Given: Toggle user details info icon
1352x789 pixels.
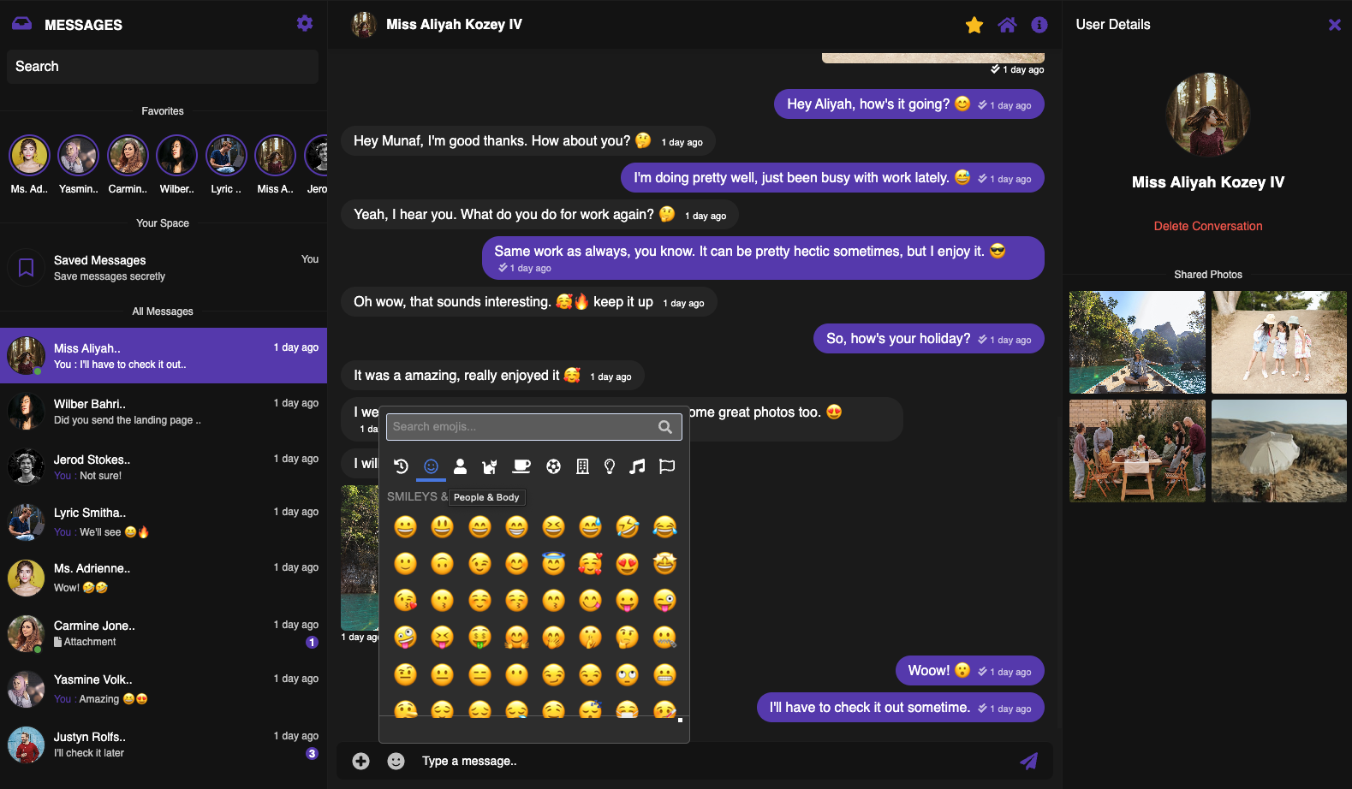Looking at the screenshot, I should (1039, 25).
